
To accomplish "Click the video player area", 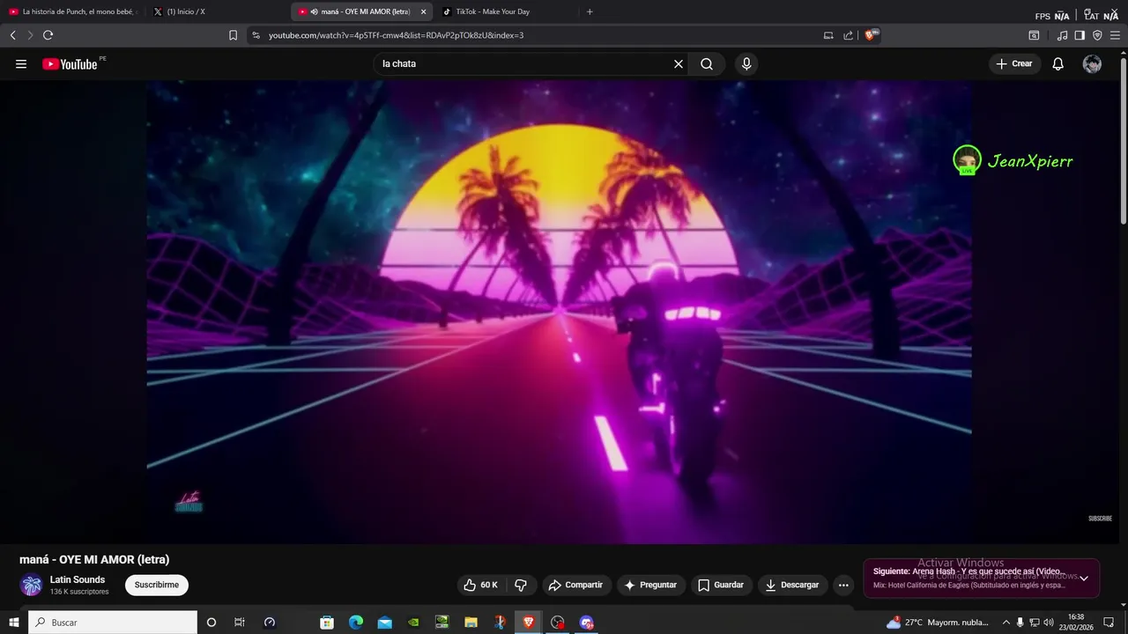I will (x=559, y=313).
